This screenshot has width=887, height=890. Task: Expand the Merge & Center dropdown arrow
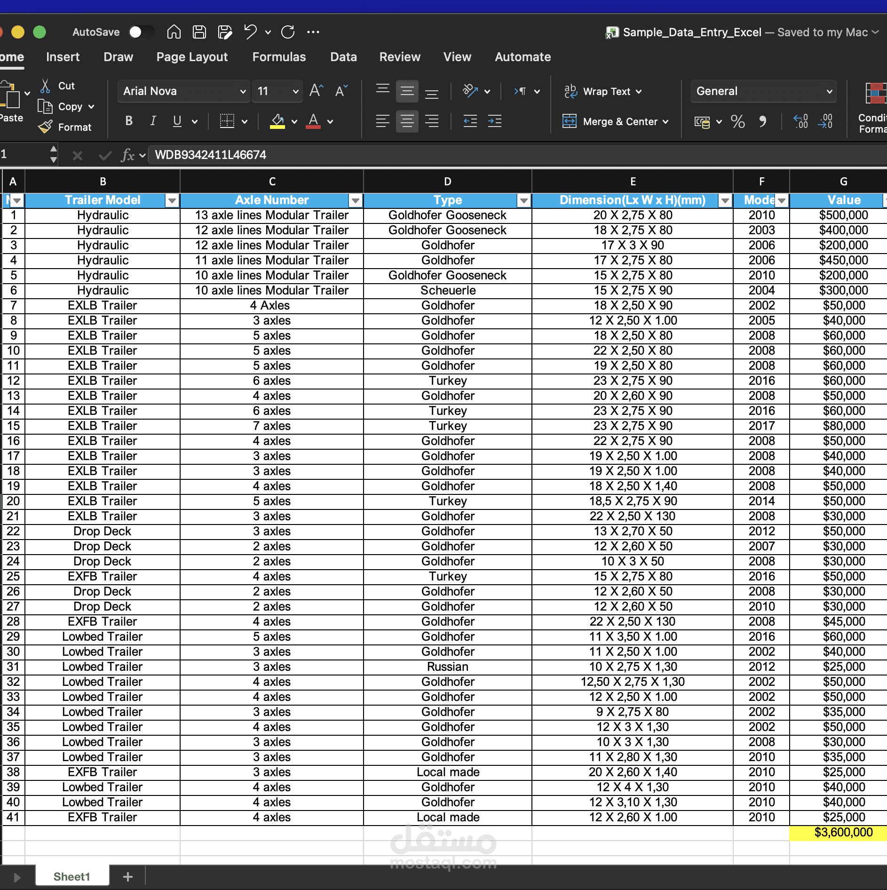(x=665, y=122)
